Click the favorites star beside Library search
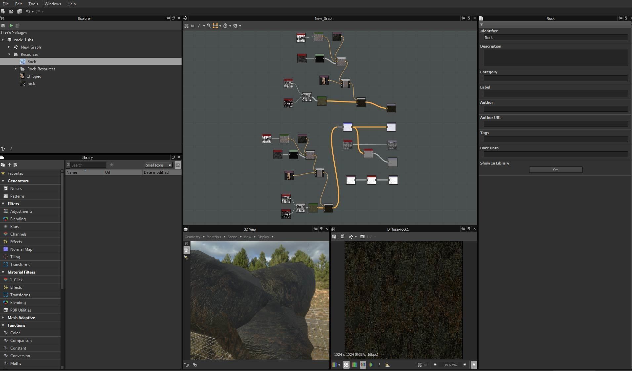This screenshot has width=632, height=371. [x=111, y=165]
